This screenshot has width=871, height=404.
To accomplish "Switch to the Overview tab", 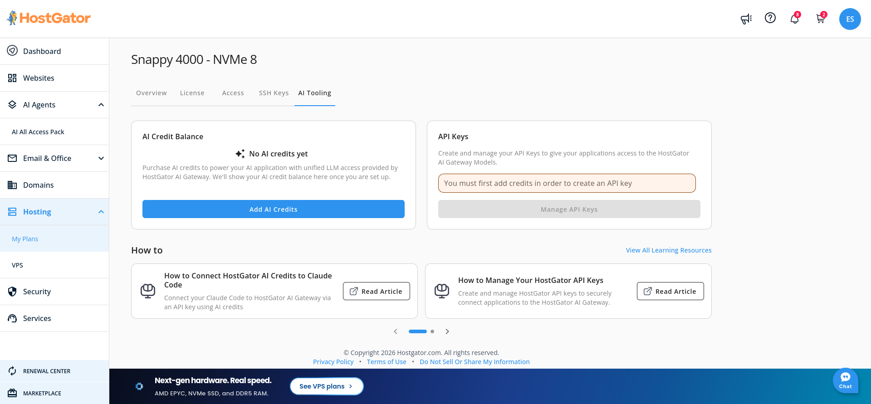I will tap(152, 93).
